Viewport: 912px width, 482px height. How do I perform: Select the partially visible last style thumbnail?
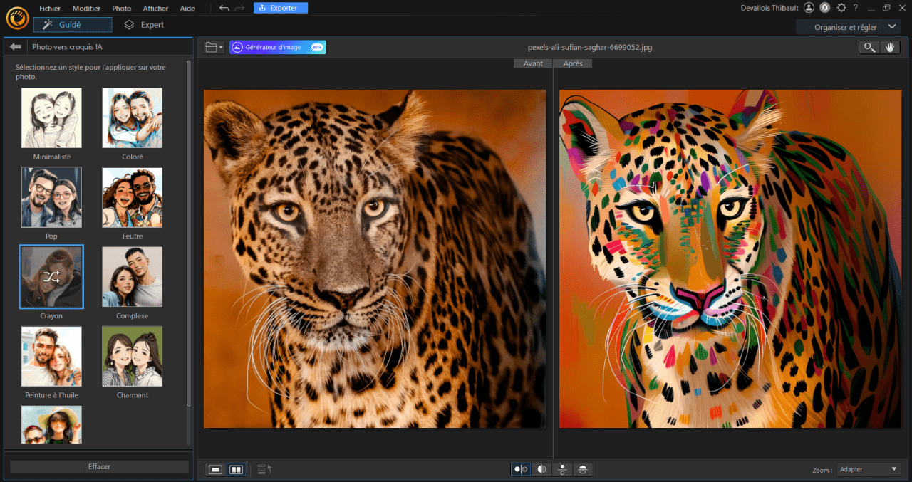click(51, 424)
